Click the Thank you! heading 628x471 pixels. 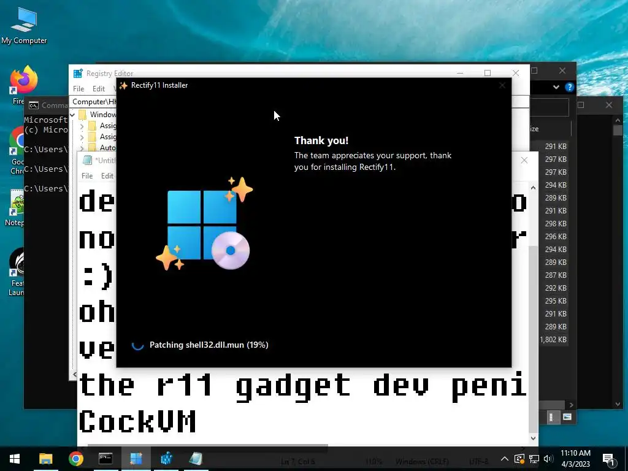pyautogui.click(x=321, y=140)
